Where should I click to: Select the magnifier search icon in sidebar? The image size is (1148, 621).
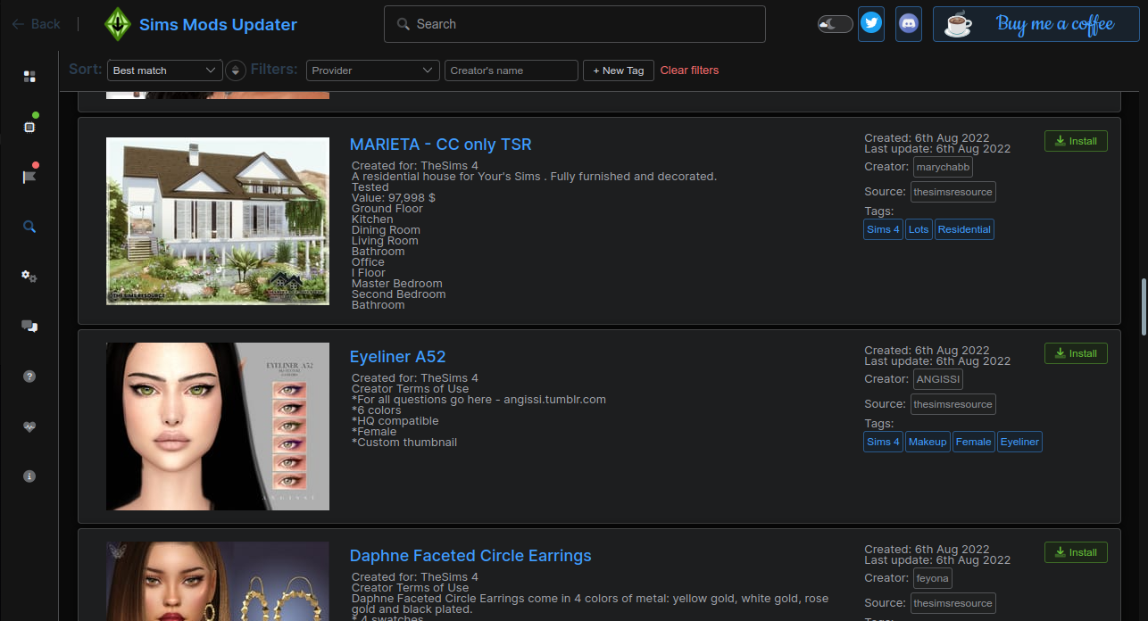pos(29,227)
